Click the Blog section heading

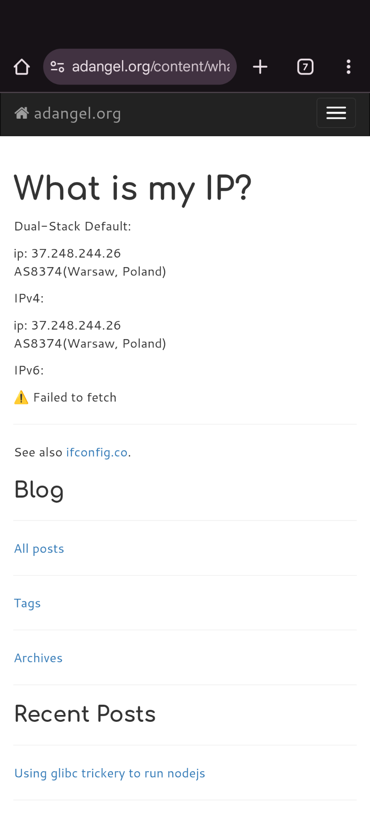[x=39, y=490]
